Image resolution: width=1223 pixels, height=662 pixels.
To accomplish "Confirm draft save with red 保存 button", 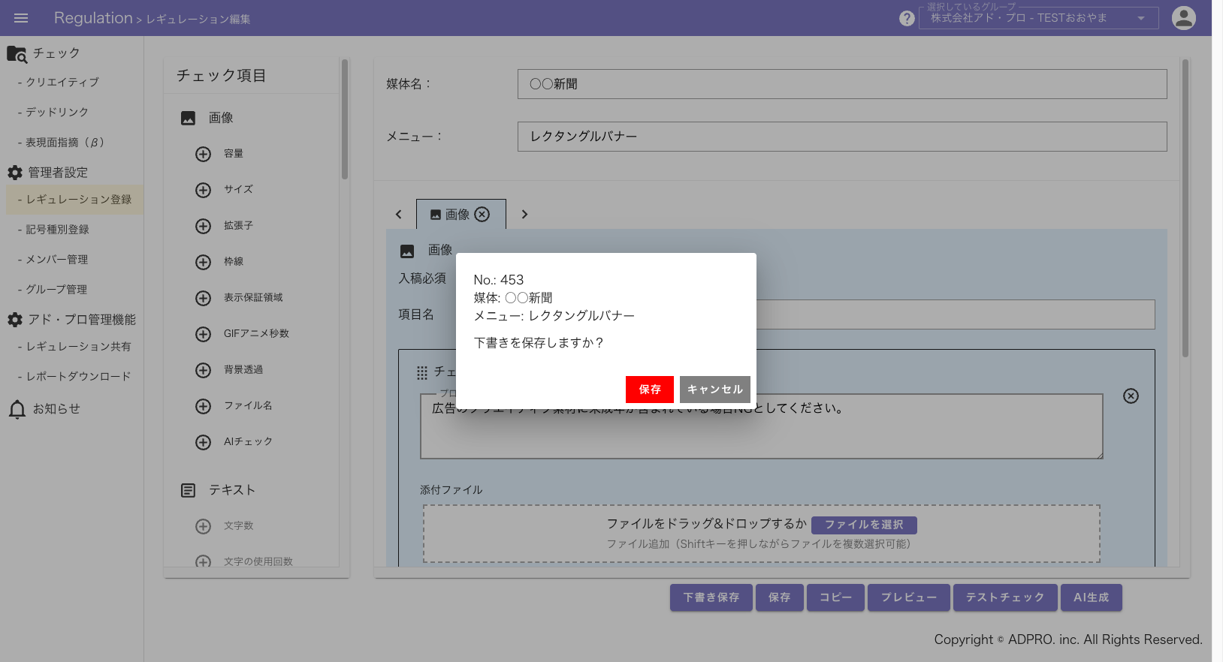I will pos(649,390).
